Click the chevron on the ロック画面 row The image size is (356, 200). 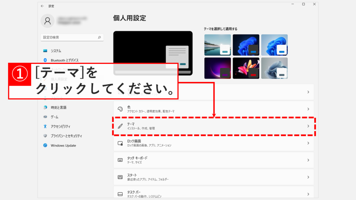pyautogui.click(x=308, y=143)
